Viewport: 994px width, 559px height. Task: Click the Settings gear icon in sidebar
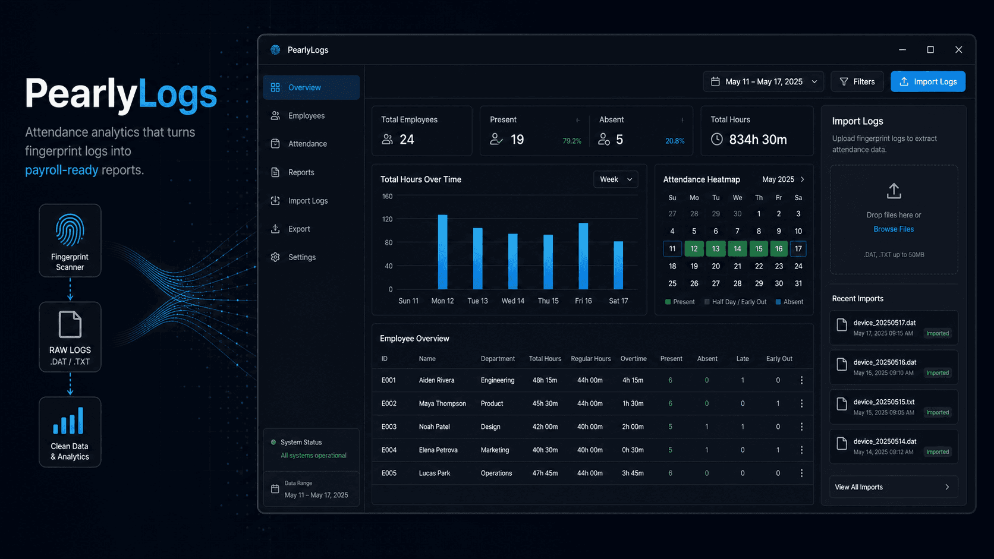pos(275,257)
